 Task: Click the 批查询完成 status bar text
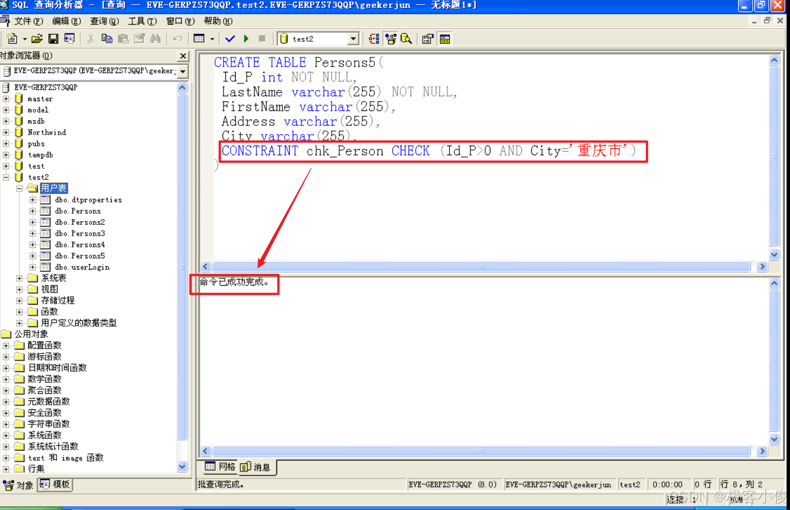[221, 485]
